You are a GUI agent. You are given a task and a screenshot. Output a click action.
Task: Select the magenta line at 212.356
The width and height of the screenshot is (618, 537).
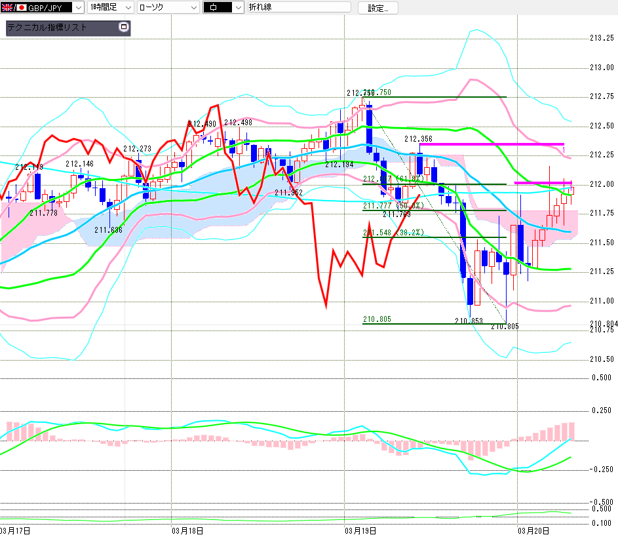(x=492, y=144)
